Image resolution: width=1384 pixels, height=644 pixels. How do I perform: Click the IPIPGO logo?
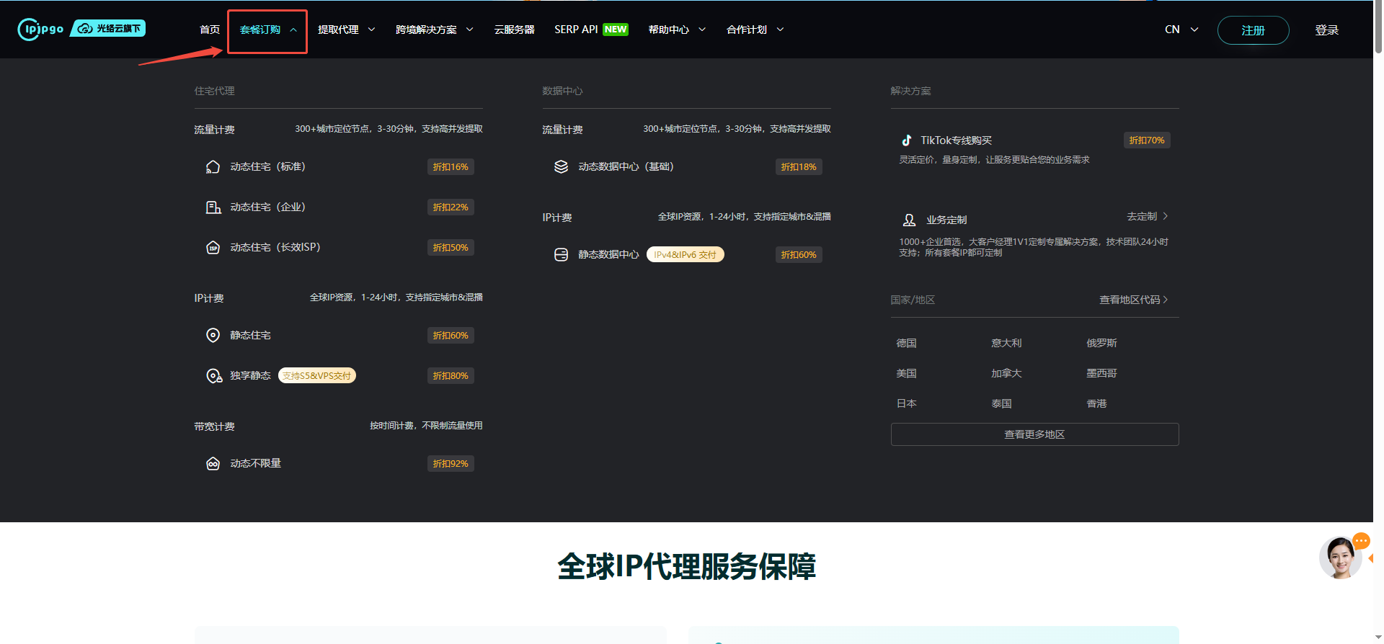tap(41, 29)
